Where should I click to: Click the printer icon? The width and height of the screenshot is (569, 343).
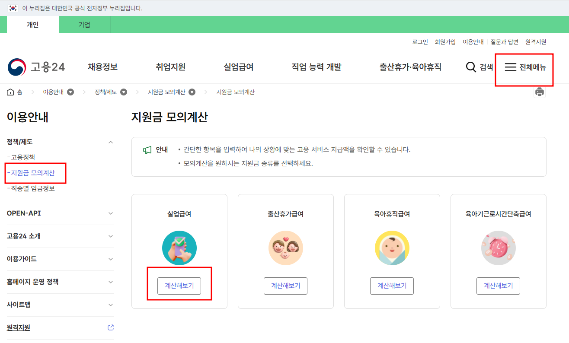(539, 92)
